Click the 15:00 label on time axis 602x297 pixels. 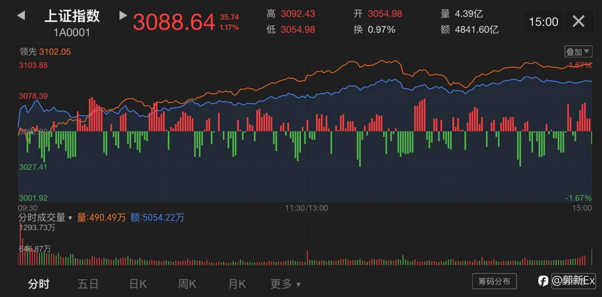pyautogui.click(x=582, y=208)
